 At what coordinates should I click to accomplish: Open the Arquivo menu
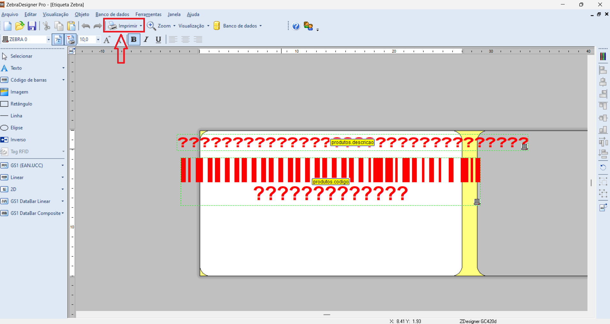[x=10, y=14]
